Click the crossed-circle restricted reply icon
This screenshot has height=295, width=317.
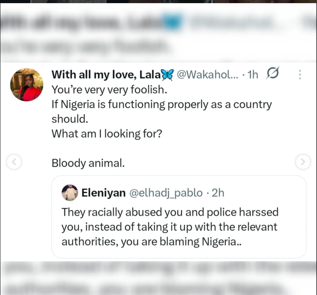click(273, 74)
